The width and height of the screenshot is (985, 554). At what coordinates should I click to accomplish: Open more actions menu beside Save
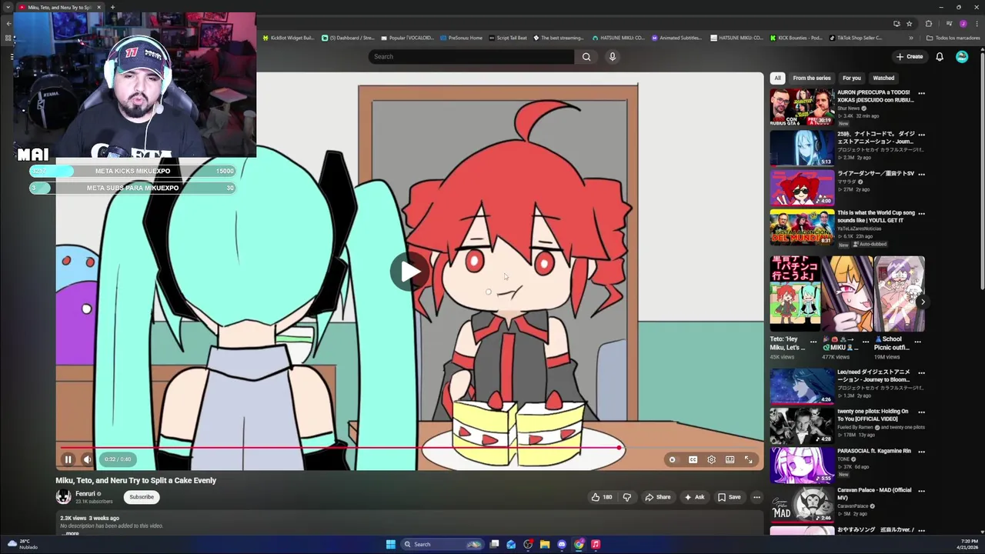756,497
